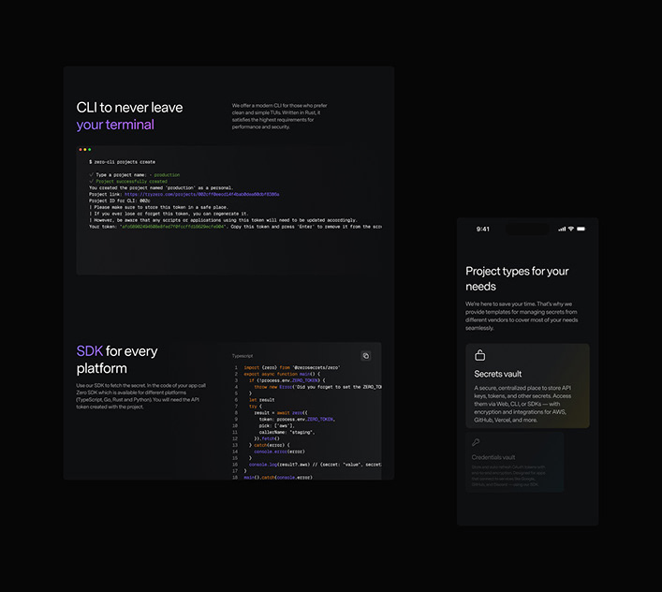Click "CLI to never leave" heading

tap(129, 107)
